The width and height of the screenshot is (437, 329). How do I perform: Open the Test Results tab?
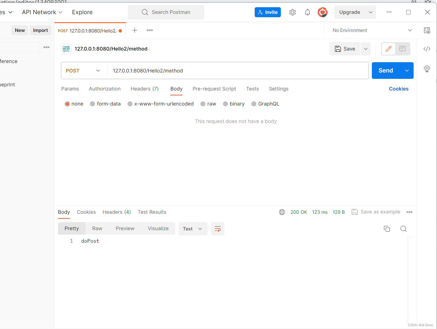point(152,212)
